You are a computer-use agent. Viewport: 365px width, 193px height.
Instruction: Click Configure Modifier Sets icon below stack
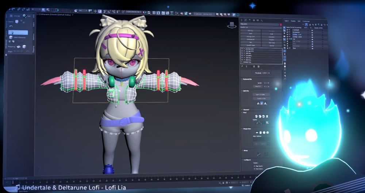coord(258,67)
